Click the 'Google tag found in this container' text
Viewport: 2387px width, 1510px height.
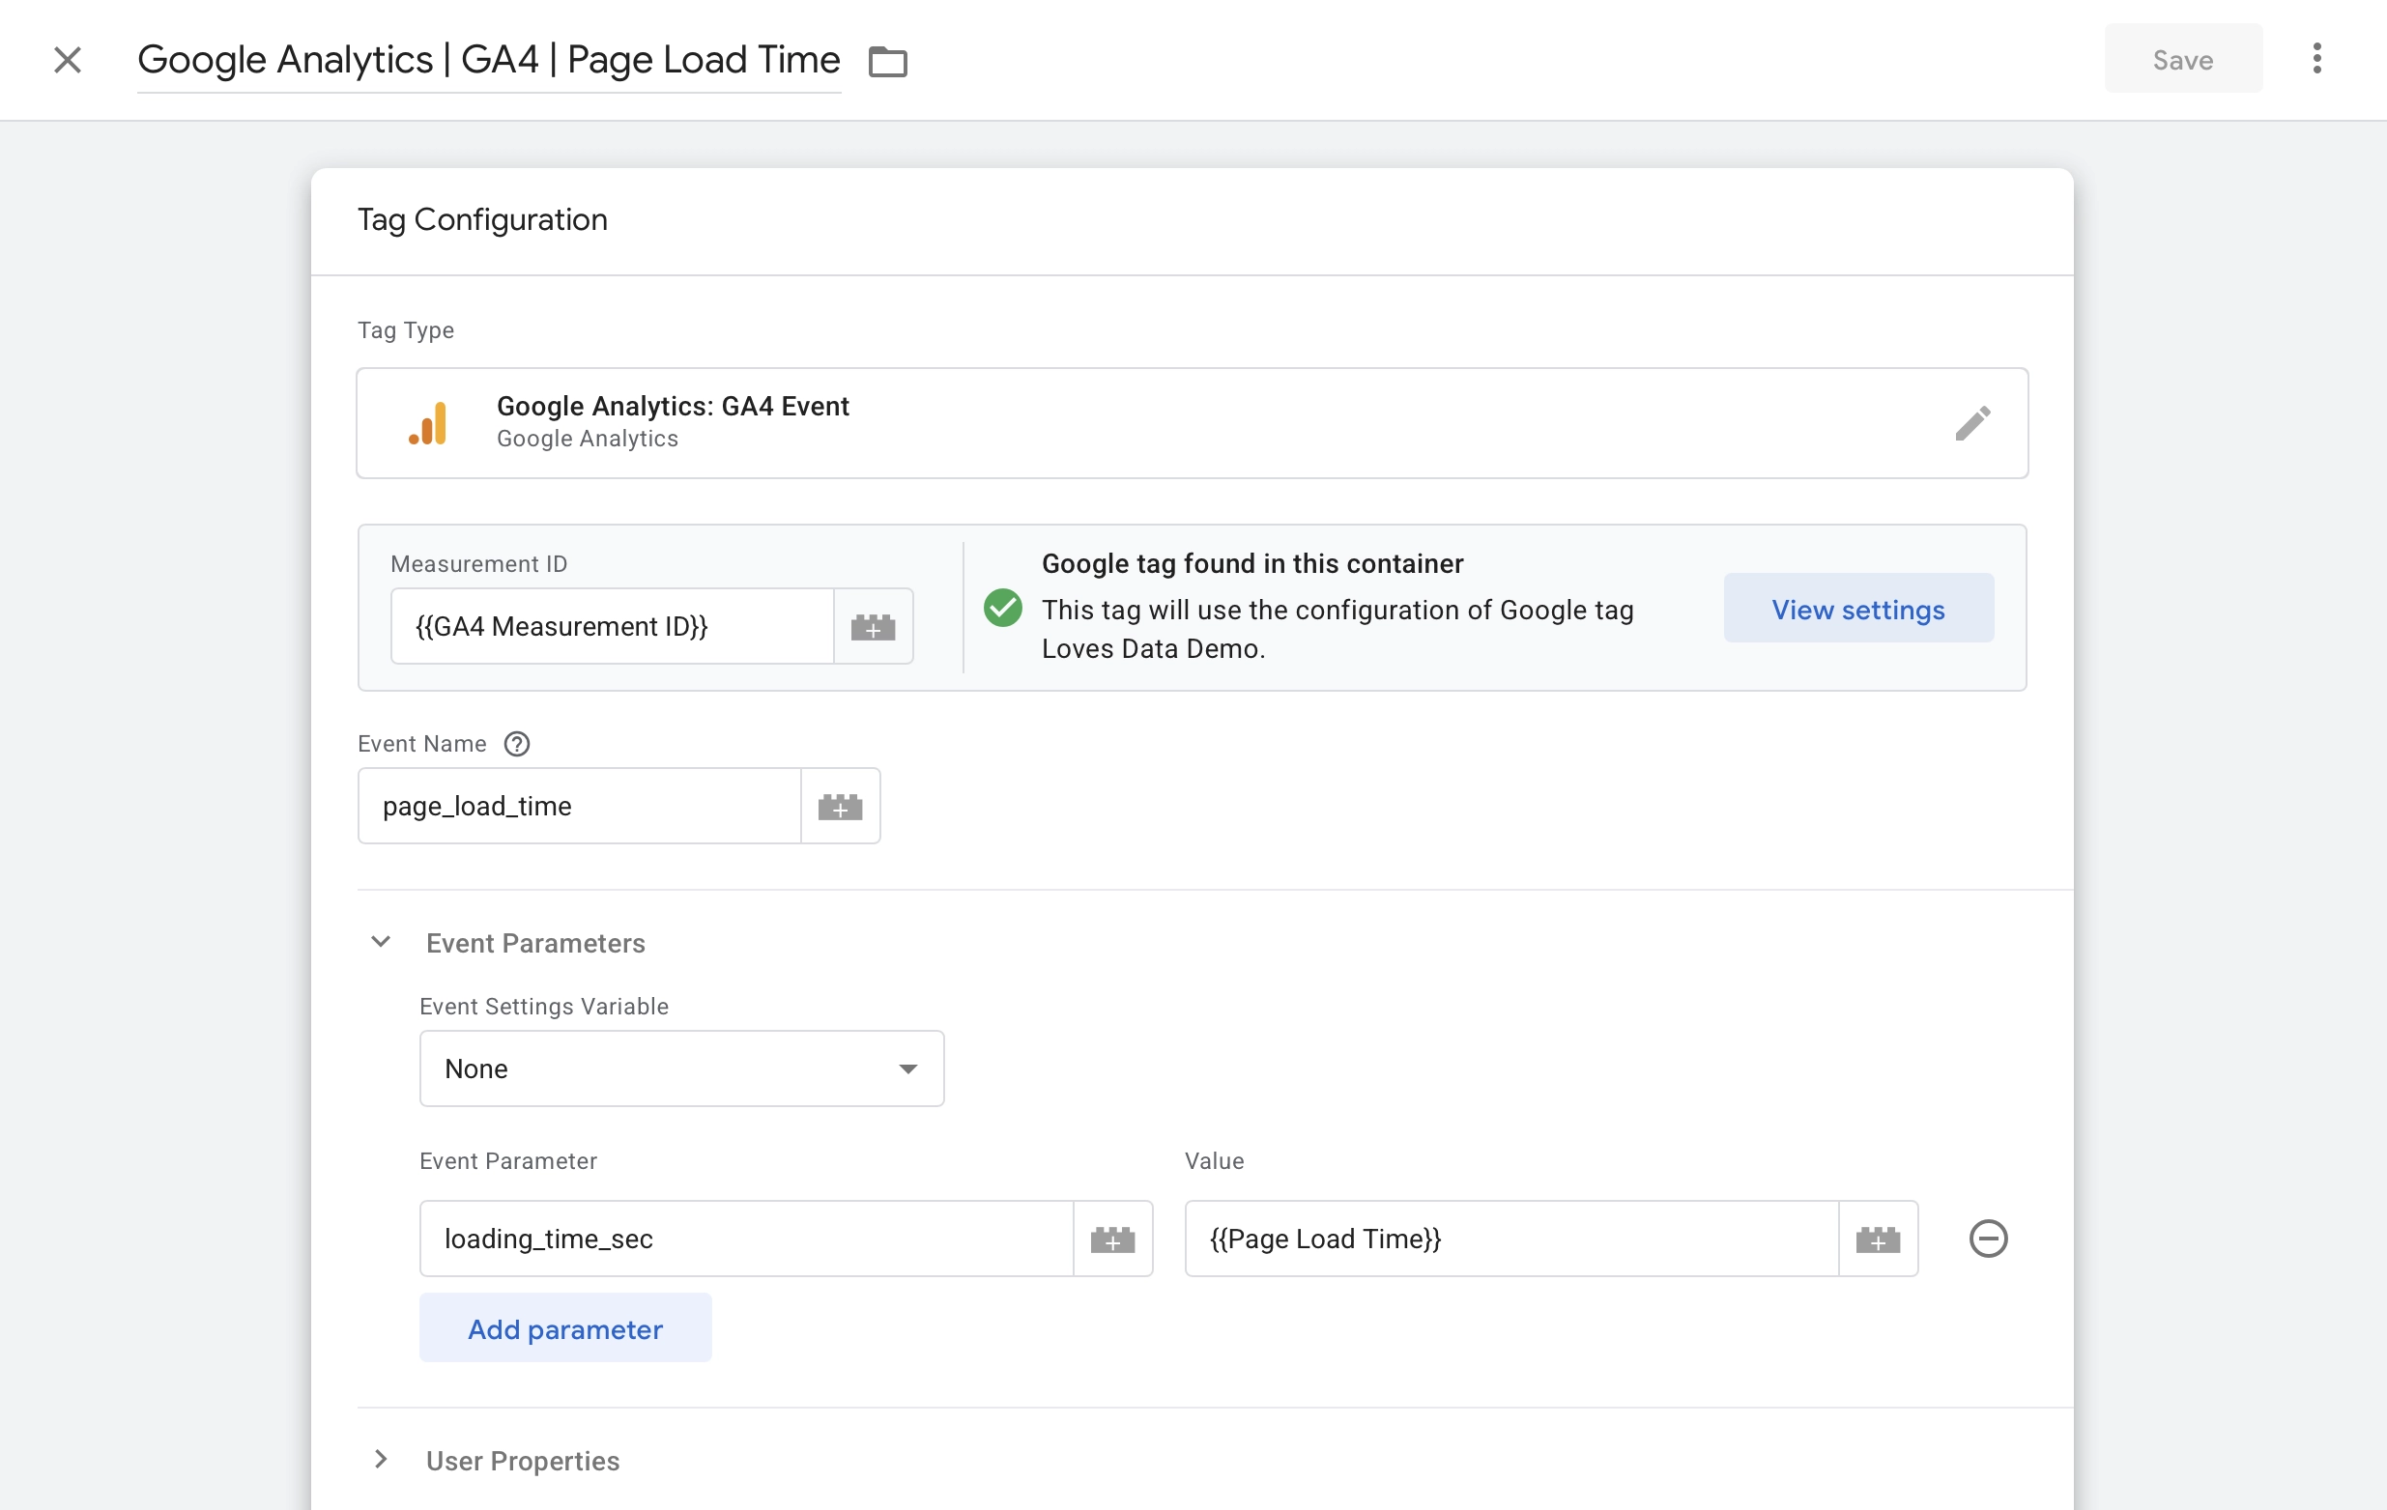click(x=1252, y=564)
